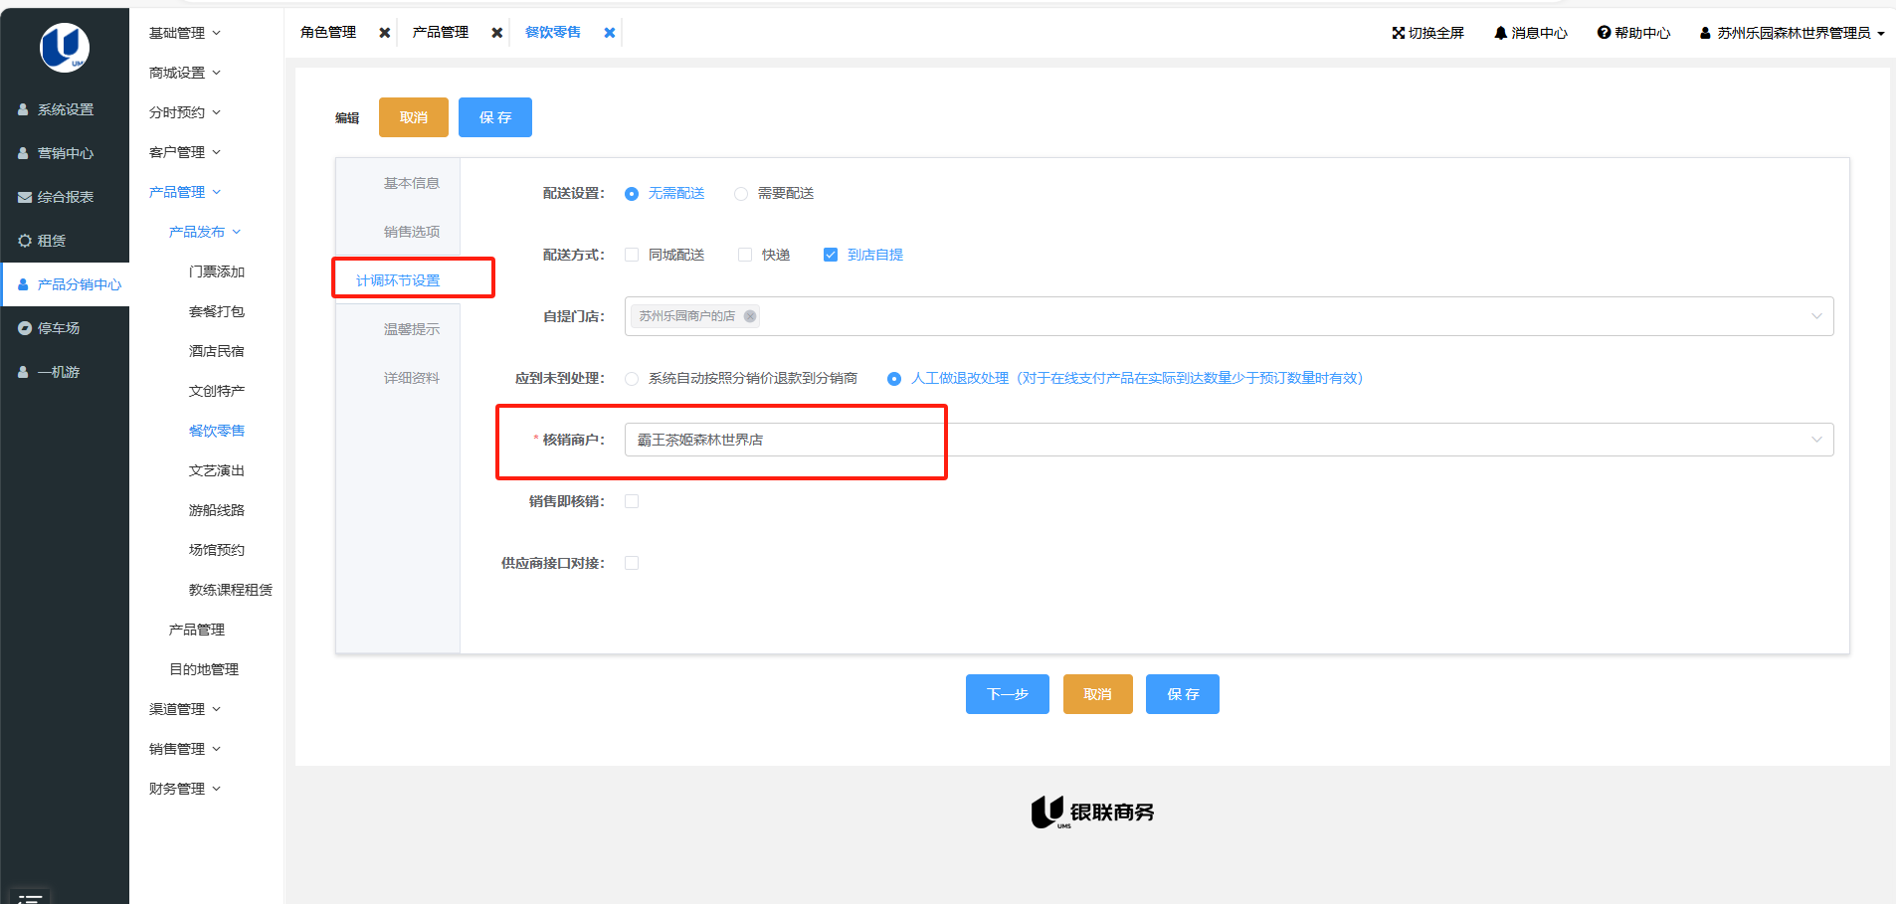This screenshot has width=1896, height=904.
Task: Select the 需要配送 radio option
Action: pos(741,194)
